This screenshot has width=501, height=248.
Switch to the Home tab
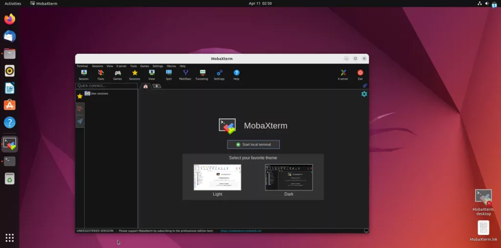click(145, 86)
